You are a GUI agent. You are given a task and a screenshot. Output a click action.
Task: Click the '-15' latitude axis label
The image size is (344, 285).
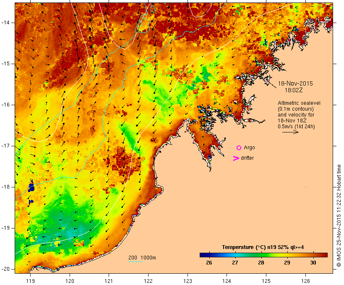[5, 64]
